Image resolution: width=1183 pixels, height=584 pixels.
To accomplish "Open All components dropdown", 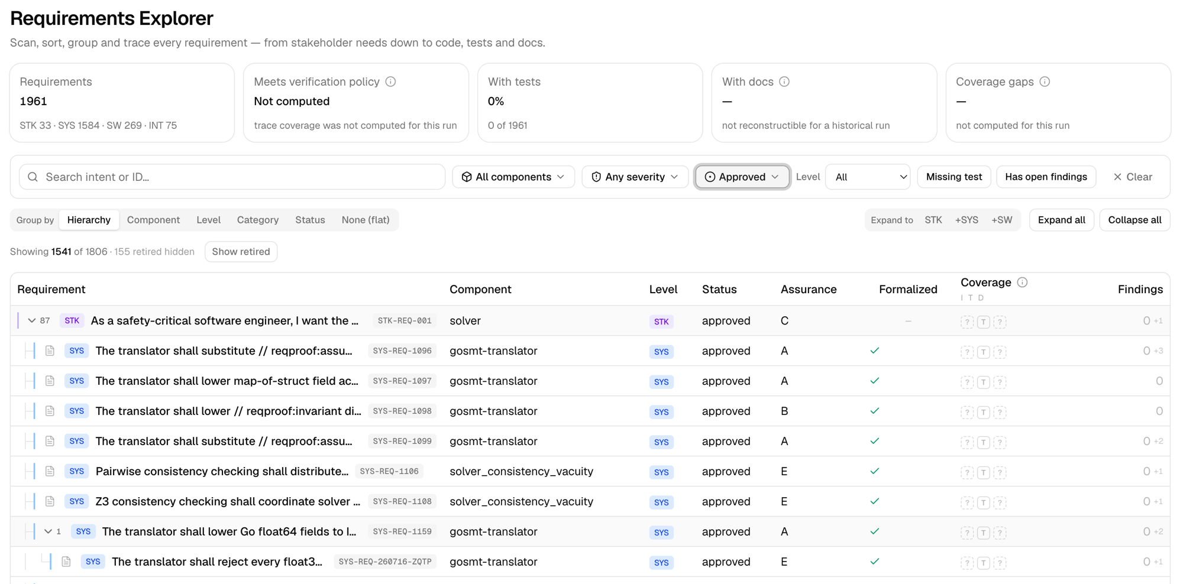I will [513, 177].
